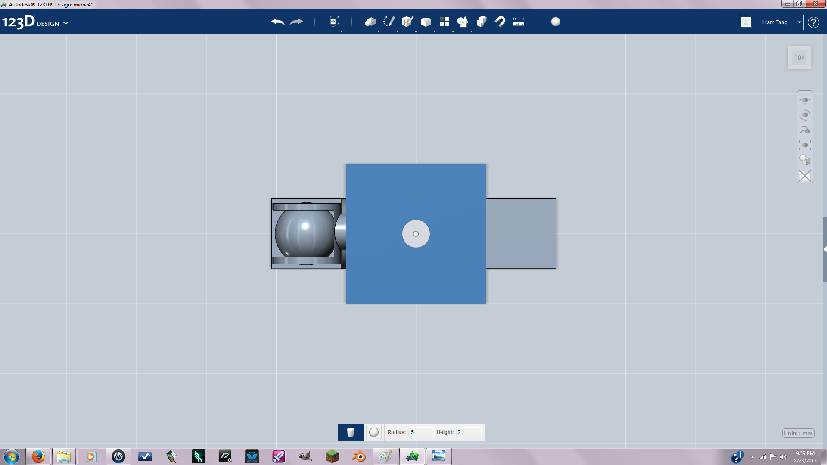Open the Sketch tools menu
827x465 pixels.
click(389, 22)
